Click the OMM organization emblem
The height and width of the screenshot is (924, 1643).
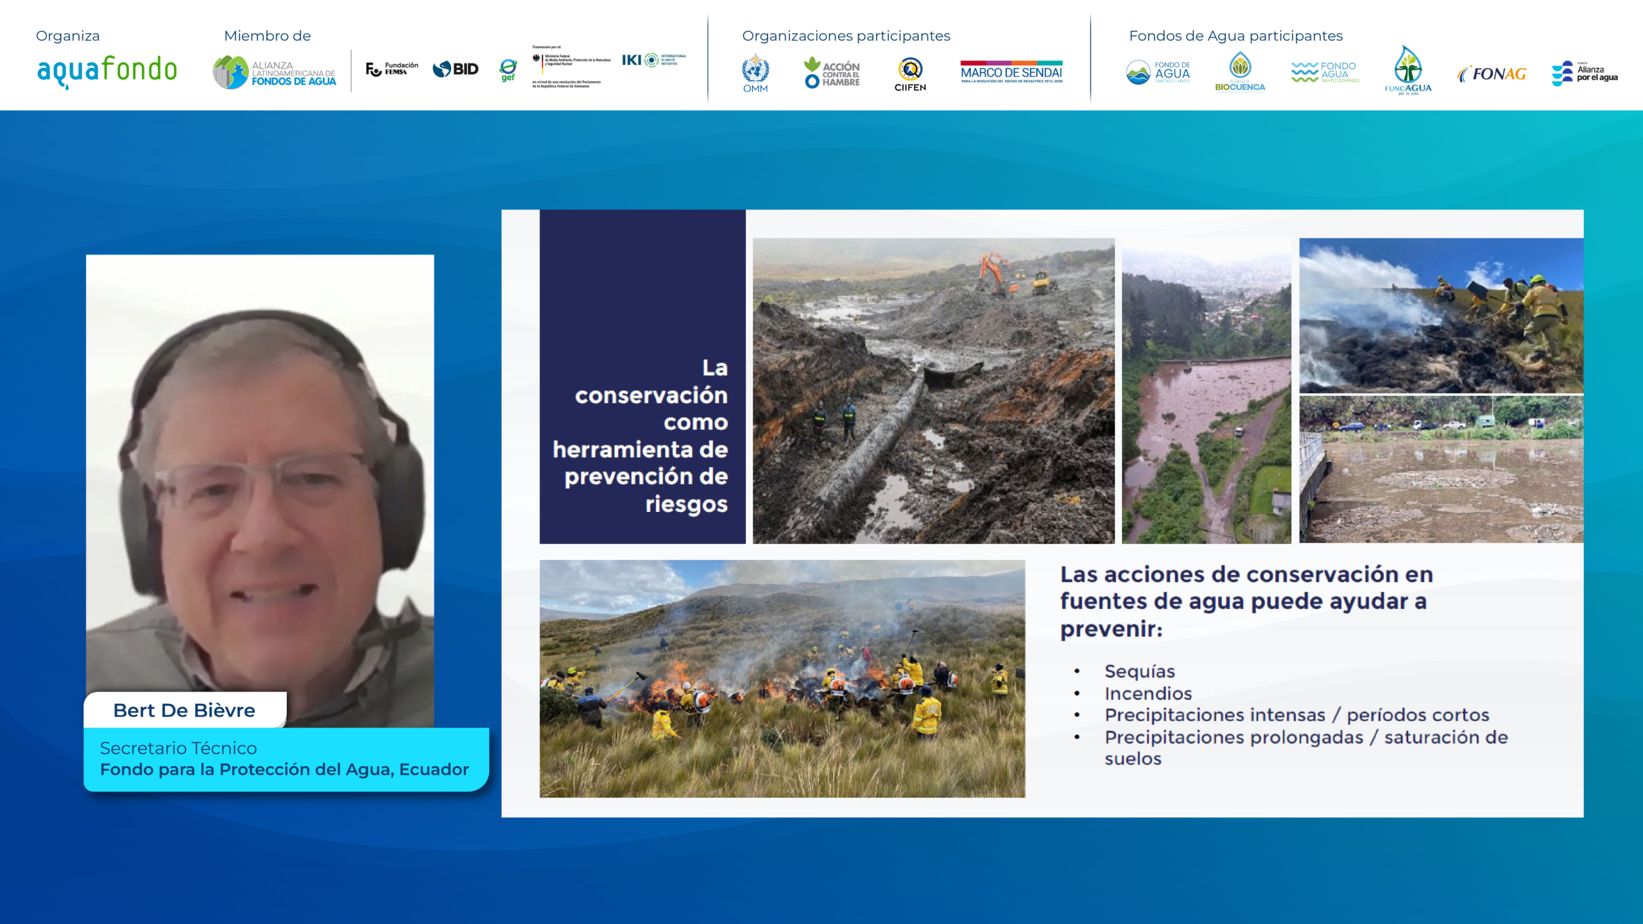755,73
